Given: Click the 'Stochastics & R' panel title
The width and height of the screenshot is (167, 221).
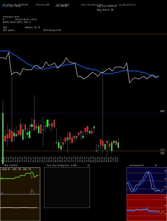Looking at the screenshot, I should tap(136, 165).
